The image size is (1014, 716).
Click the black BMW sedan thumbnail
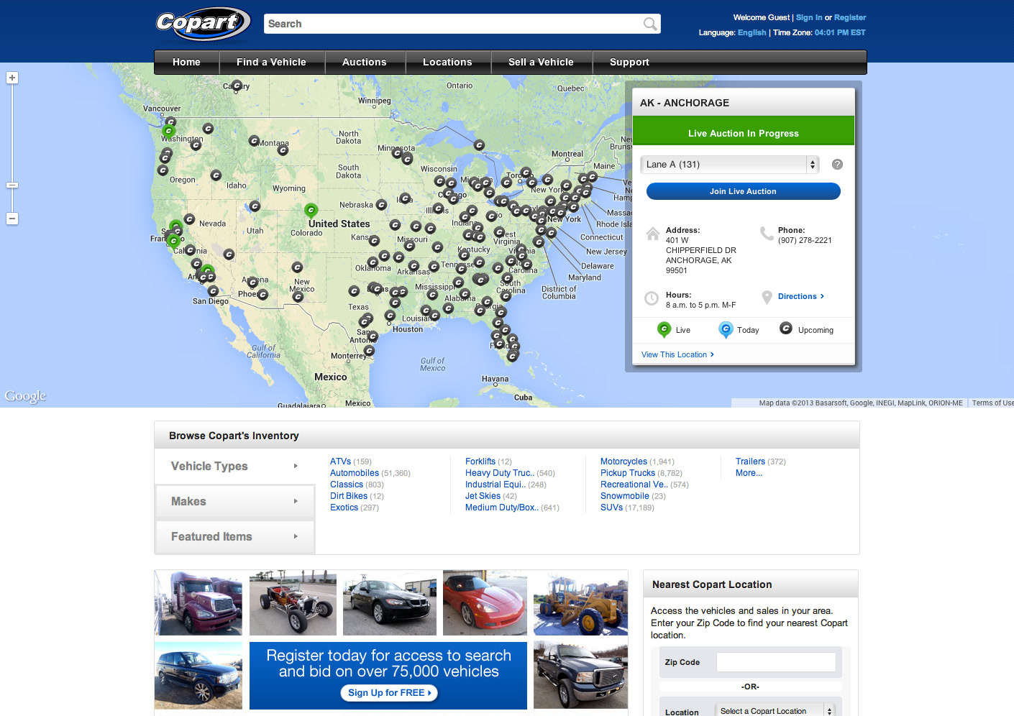coord(390,602)
